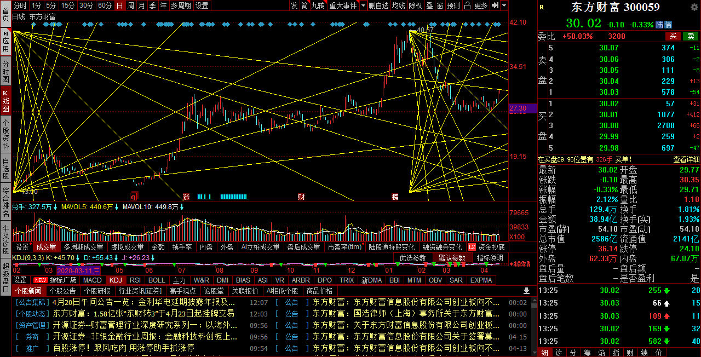
Task: Click the 陆 tag beside price change
Action: (660, 25)
